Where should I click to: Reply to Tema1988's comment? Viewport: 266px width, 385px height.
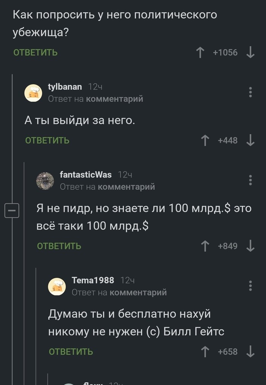[x=71, y=352]
